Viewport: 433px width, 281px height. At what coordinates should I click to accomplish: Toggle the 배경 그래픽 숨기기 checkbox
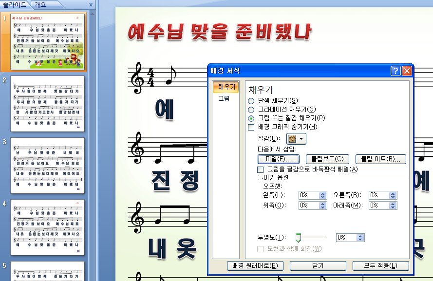coord(251,127)
